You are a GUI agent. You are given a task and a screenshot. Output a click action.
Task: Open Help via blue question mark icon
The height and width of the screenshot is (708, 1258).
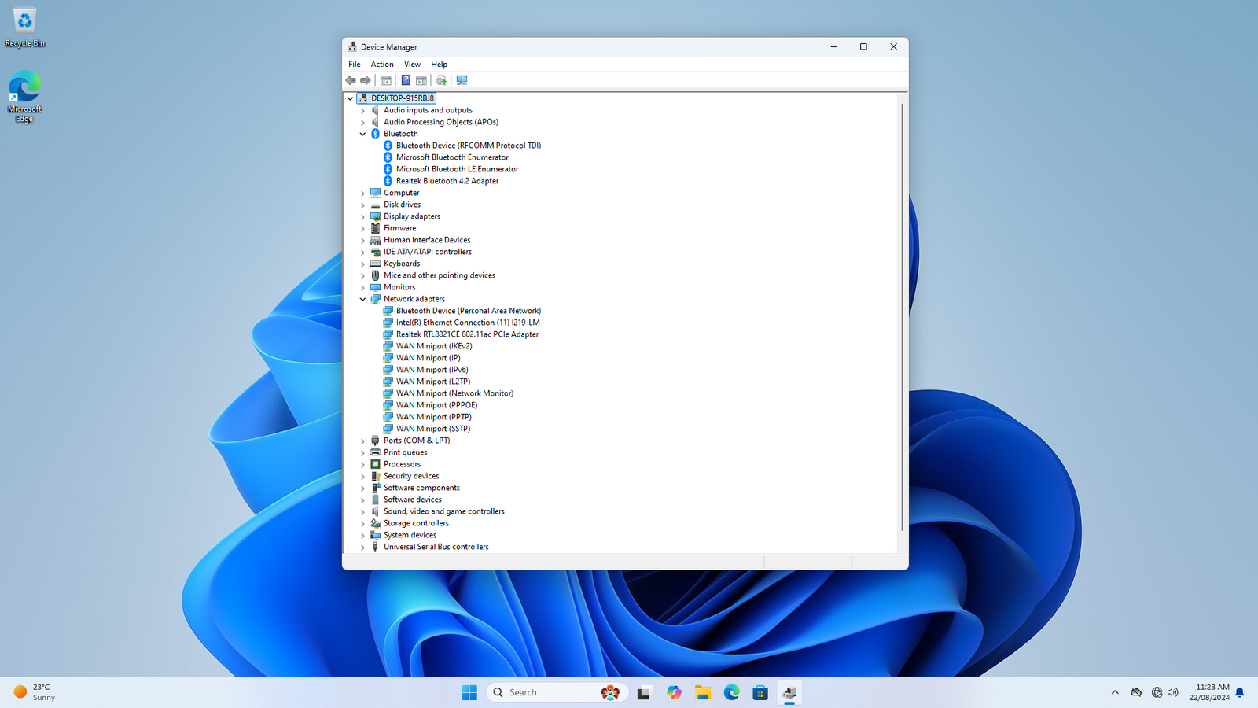point(406,80)
